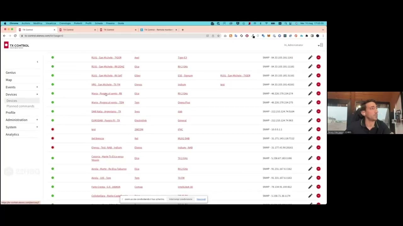Image resolution: width=403 pixels, height=226 pixels.
Task: Open Map in the sidebar
Action: point(9,80)
